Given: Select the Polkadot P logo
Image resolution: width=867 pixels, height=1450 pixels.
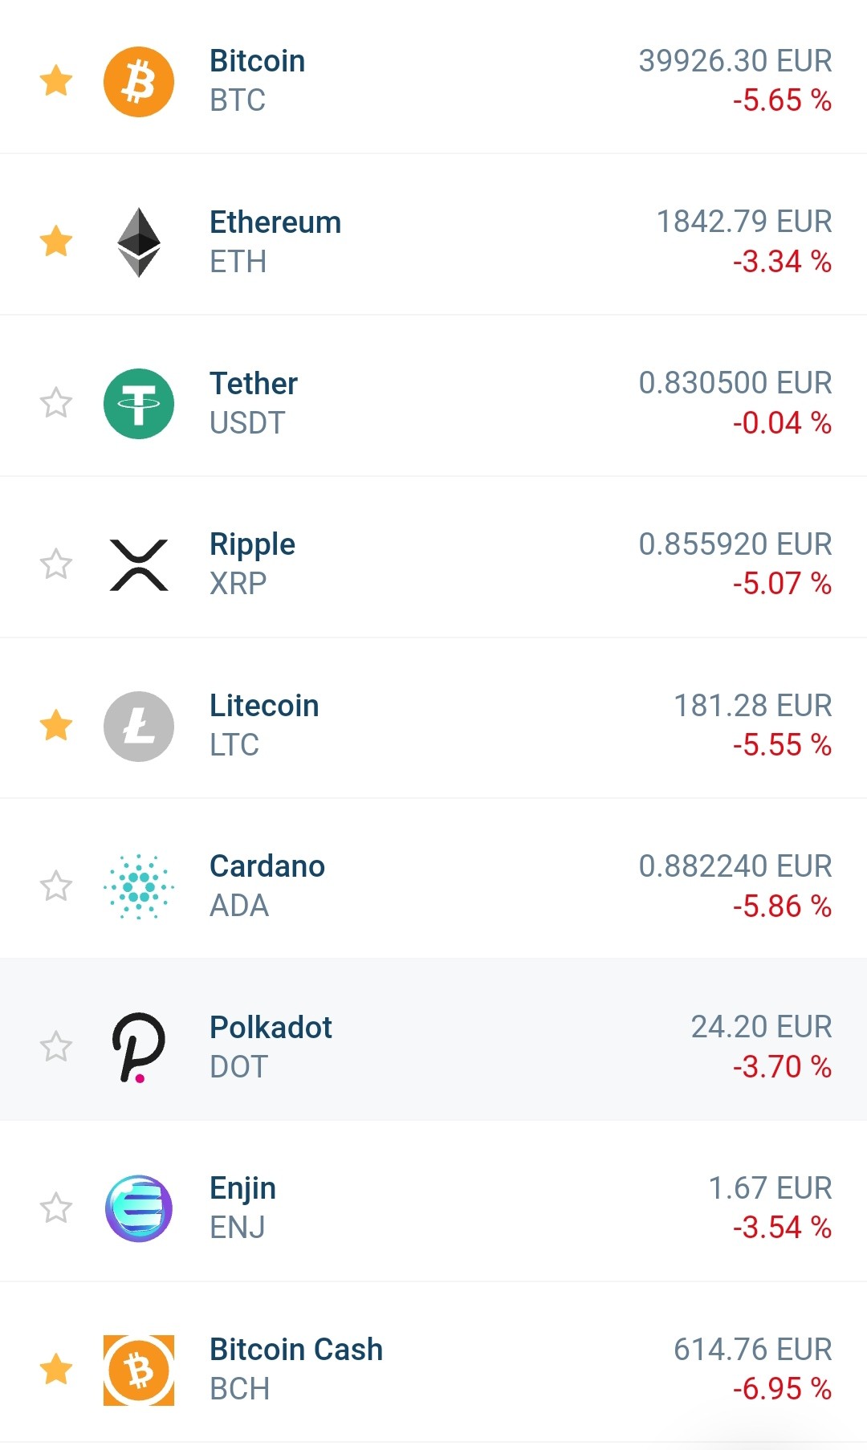Looking at the screenshot, I should [x=139, y=1048].
